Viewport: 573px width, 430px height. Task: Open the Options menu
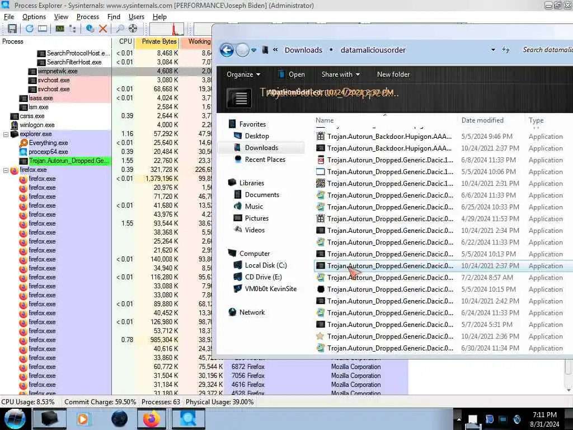point(34,17)
